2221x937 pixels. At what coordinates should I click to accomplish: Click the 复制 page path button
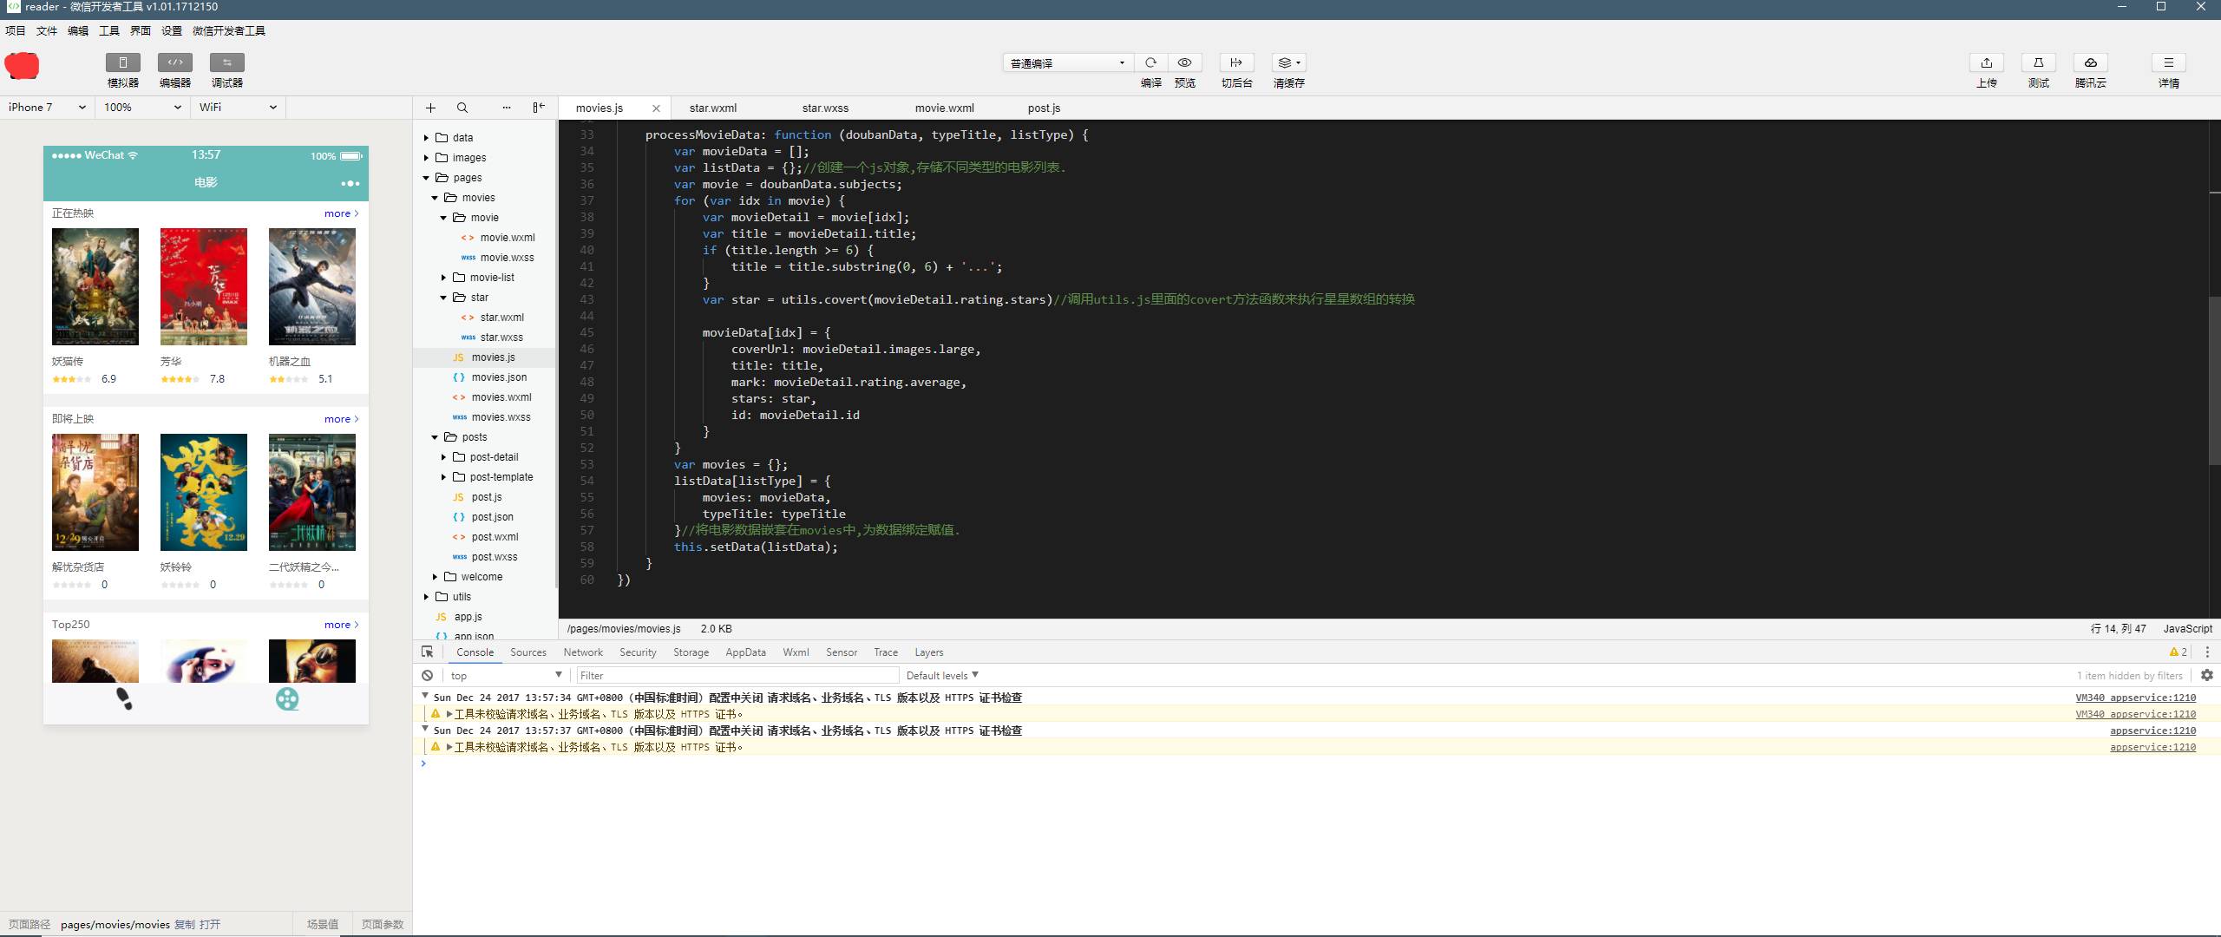click(x=185, y=925)
